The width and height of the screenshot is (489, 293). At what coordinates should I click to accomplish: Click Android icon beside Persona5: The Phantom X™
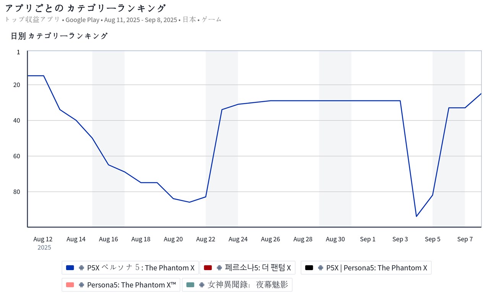click(x=81, y=285)
